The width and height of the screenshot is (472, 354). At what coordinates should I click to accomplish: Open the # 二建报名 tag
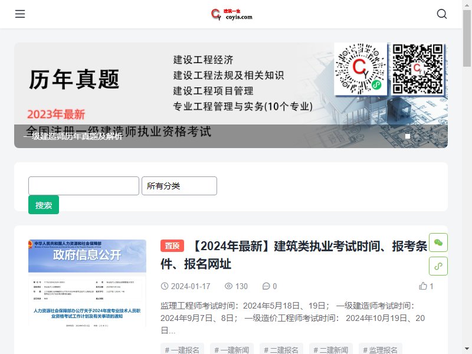pyautogui.click(x=281, y=349)
